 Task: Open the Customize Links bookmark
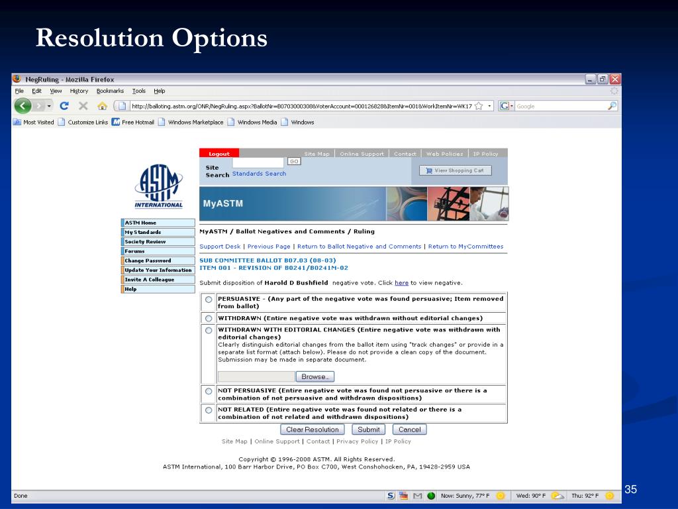click(x=83, y=122)
